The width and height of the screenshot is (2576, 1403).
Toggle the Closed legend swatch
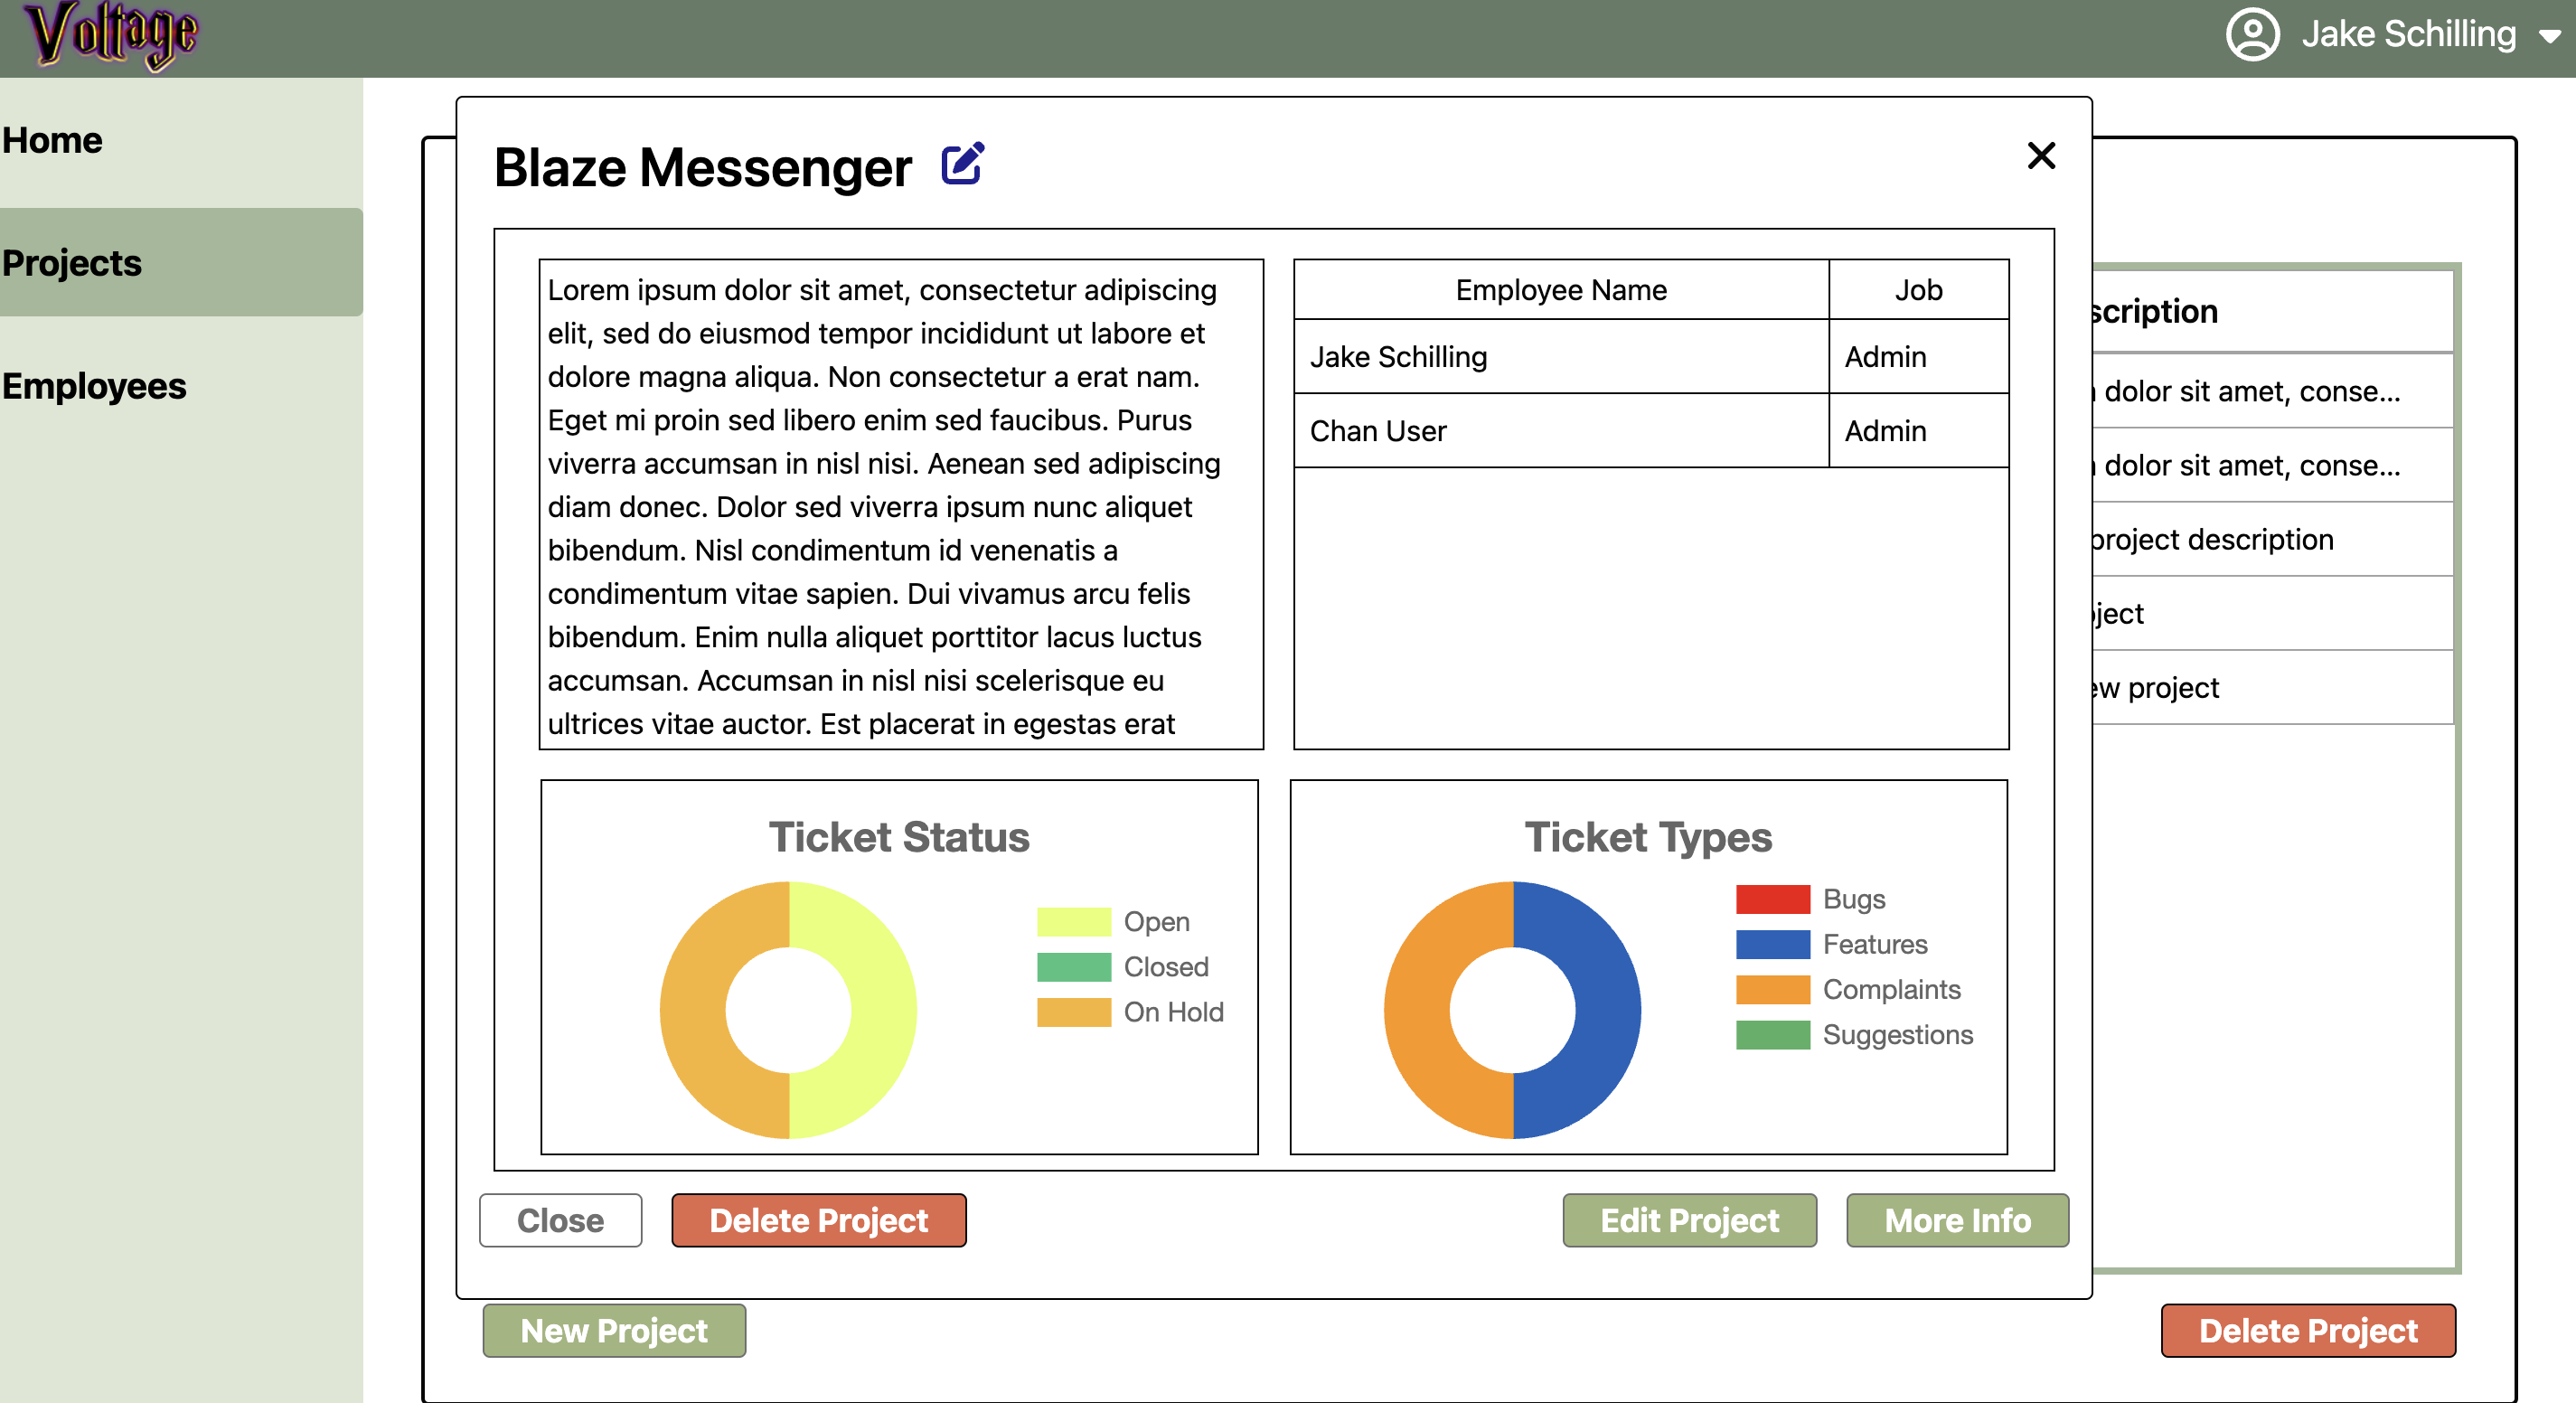[1073, 966]
